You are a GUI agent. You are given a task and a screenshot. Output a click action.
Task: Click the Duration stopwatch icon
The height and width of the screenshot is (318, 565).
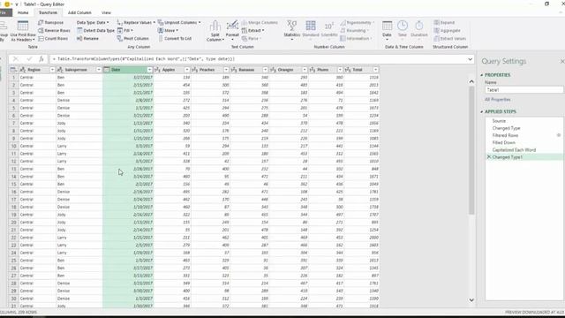[419, 26]
